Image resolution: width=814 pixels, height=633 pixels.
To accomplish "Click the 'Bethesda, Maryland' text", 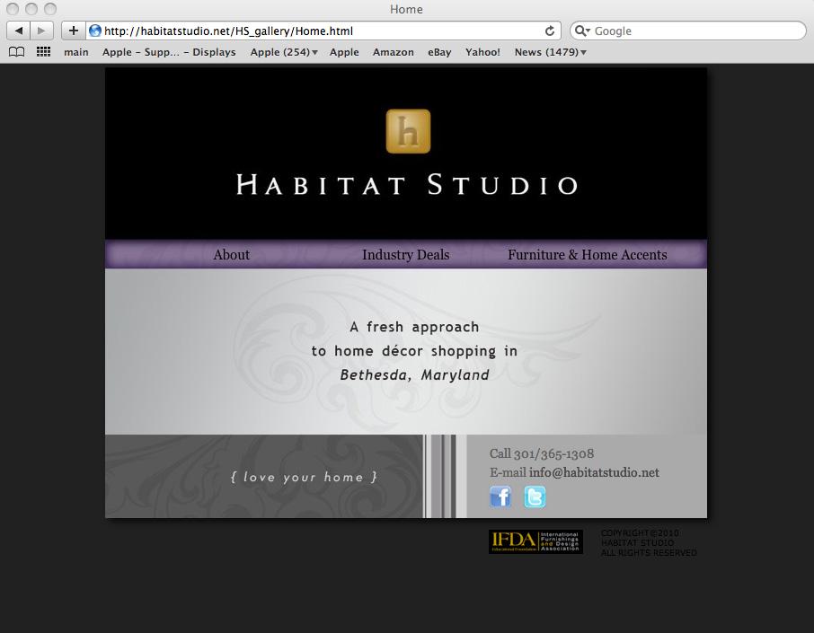I will 414,374.
